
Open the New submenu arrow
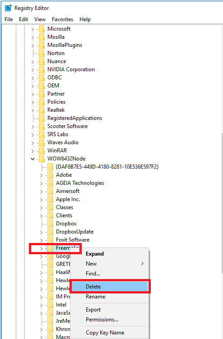pos(143,264)
